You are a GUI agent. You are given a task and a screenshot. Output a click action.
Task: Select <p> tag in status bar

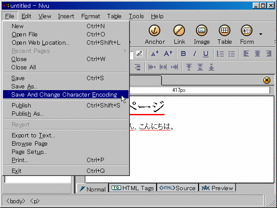pos(35,201)
